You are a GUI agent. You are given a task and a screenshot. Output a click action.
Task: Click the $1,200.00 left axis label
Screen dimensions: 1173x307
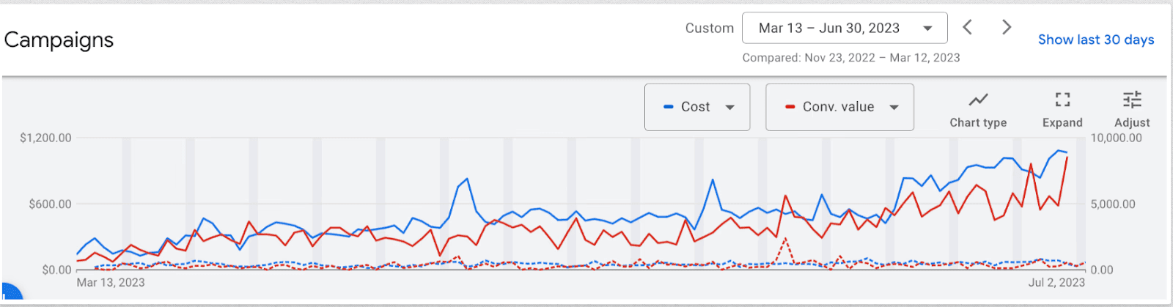(x=45, y=138)
